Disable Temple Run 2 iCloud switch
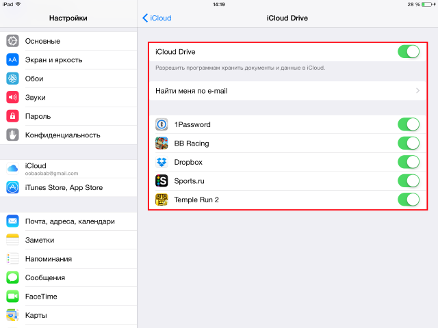This screenshot has height=328, width=438. click(409, 200)
